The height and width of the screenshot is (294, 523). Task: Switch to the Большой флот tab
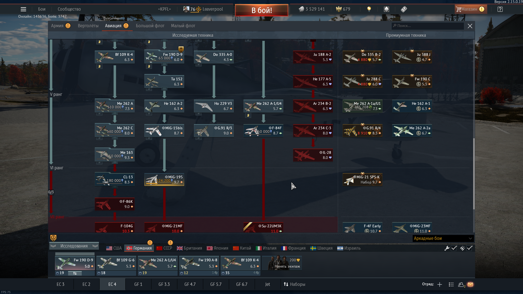click(x=150, y=26)
